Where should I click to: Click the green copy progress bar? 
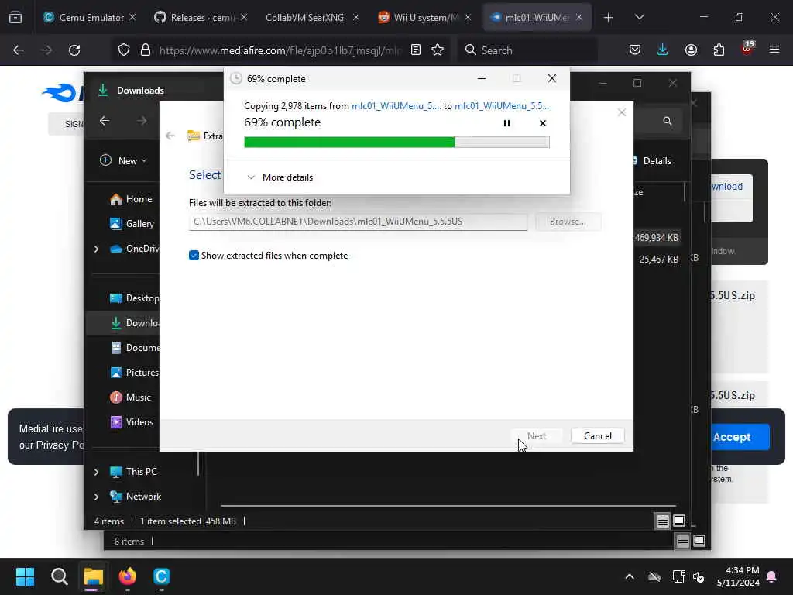(x=396, y=143)
